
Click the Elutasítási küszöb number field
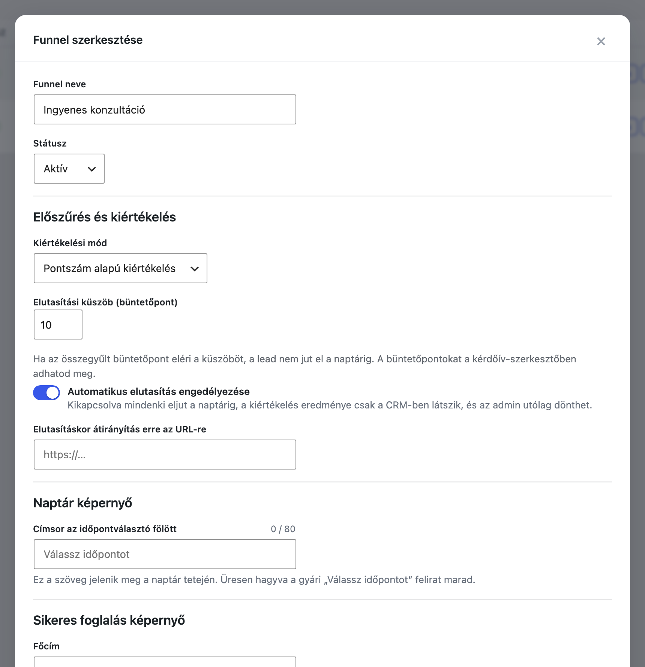[58, 325]
